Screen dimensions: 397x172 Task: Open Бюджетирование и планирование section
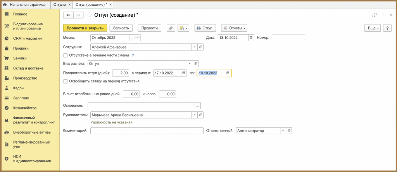(28, 26)
